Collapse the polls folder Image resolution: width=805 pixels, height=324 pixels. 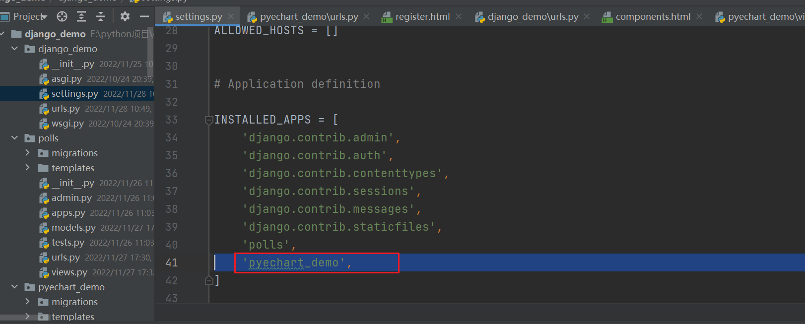point(14,138)
